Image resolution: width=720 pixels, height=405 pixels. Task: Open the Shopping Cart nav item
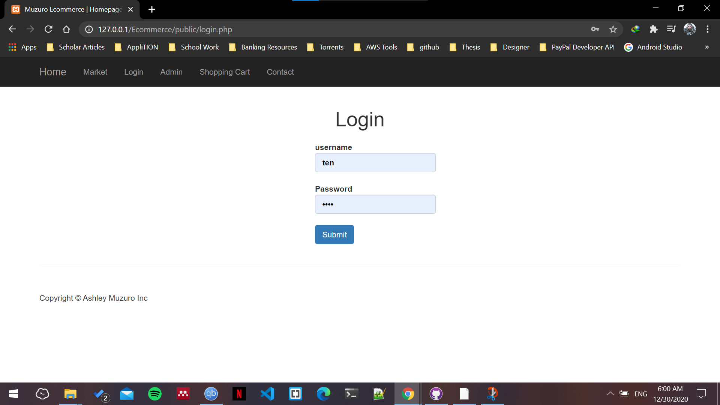(225, 72)
